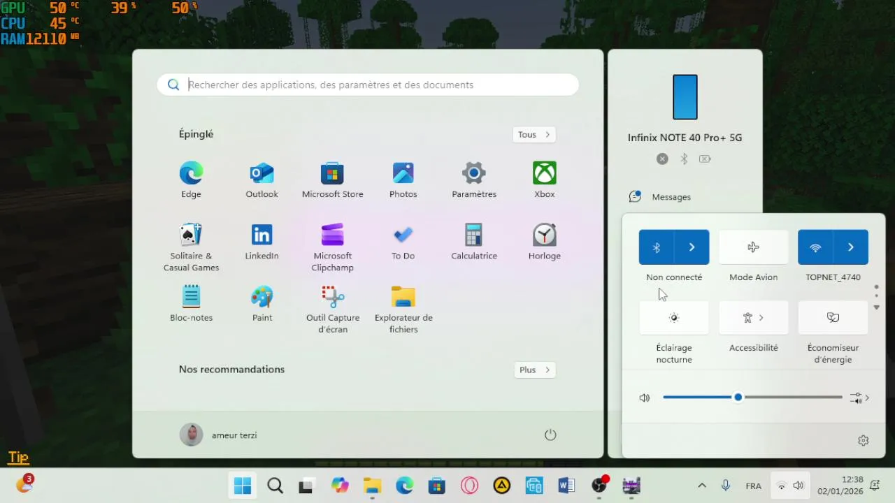Click the speaker icon beside volume slider
Viewport: 895px width, 503px height.
pos(644,398)
